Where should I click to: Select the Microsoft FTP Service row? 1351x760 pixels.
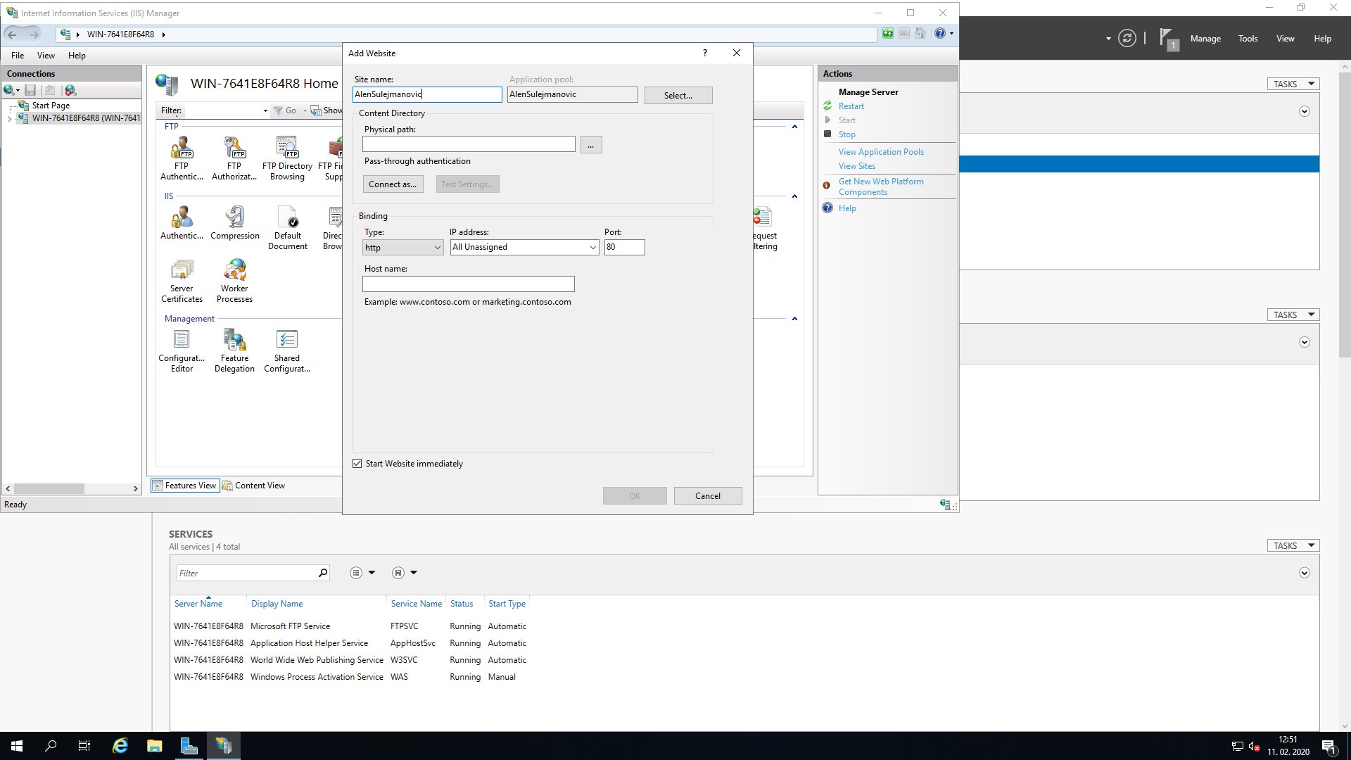coord(350,626)
